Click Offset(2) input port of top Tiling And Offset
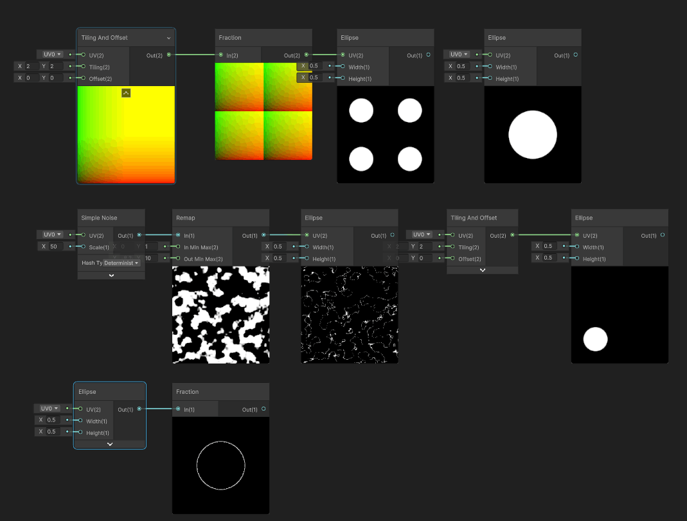Screen dimensions: 687x521 (x=84, y=78)
